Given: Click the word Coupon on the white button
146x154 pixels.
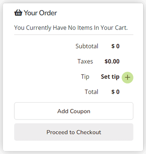Looking at the screenshot, I should (80, 111).
